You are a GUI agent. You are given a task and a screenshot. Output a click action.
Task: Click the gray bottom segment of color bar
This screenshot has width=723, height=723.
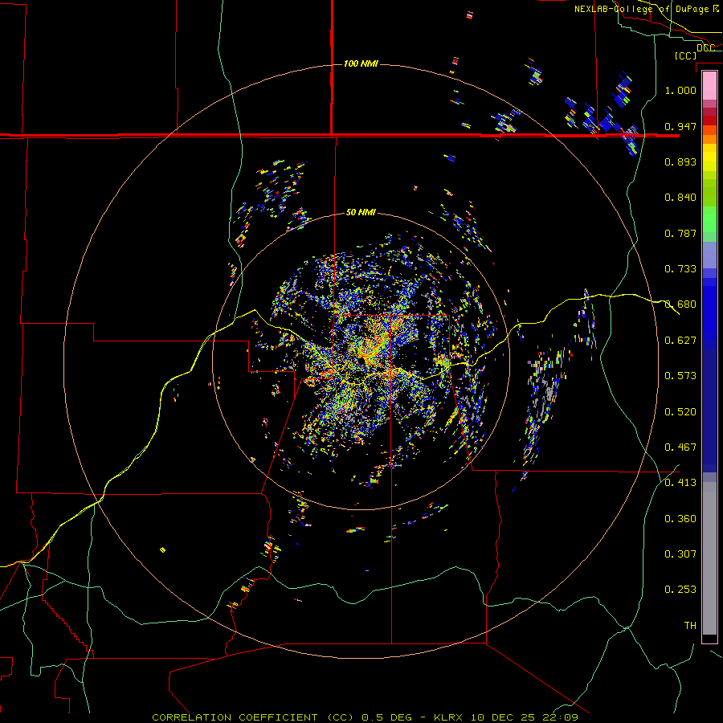tap(709, 558)
